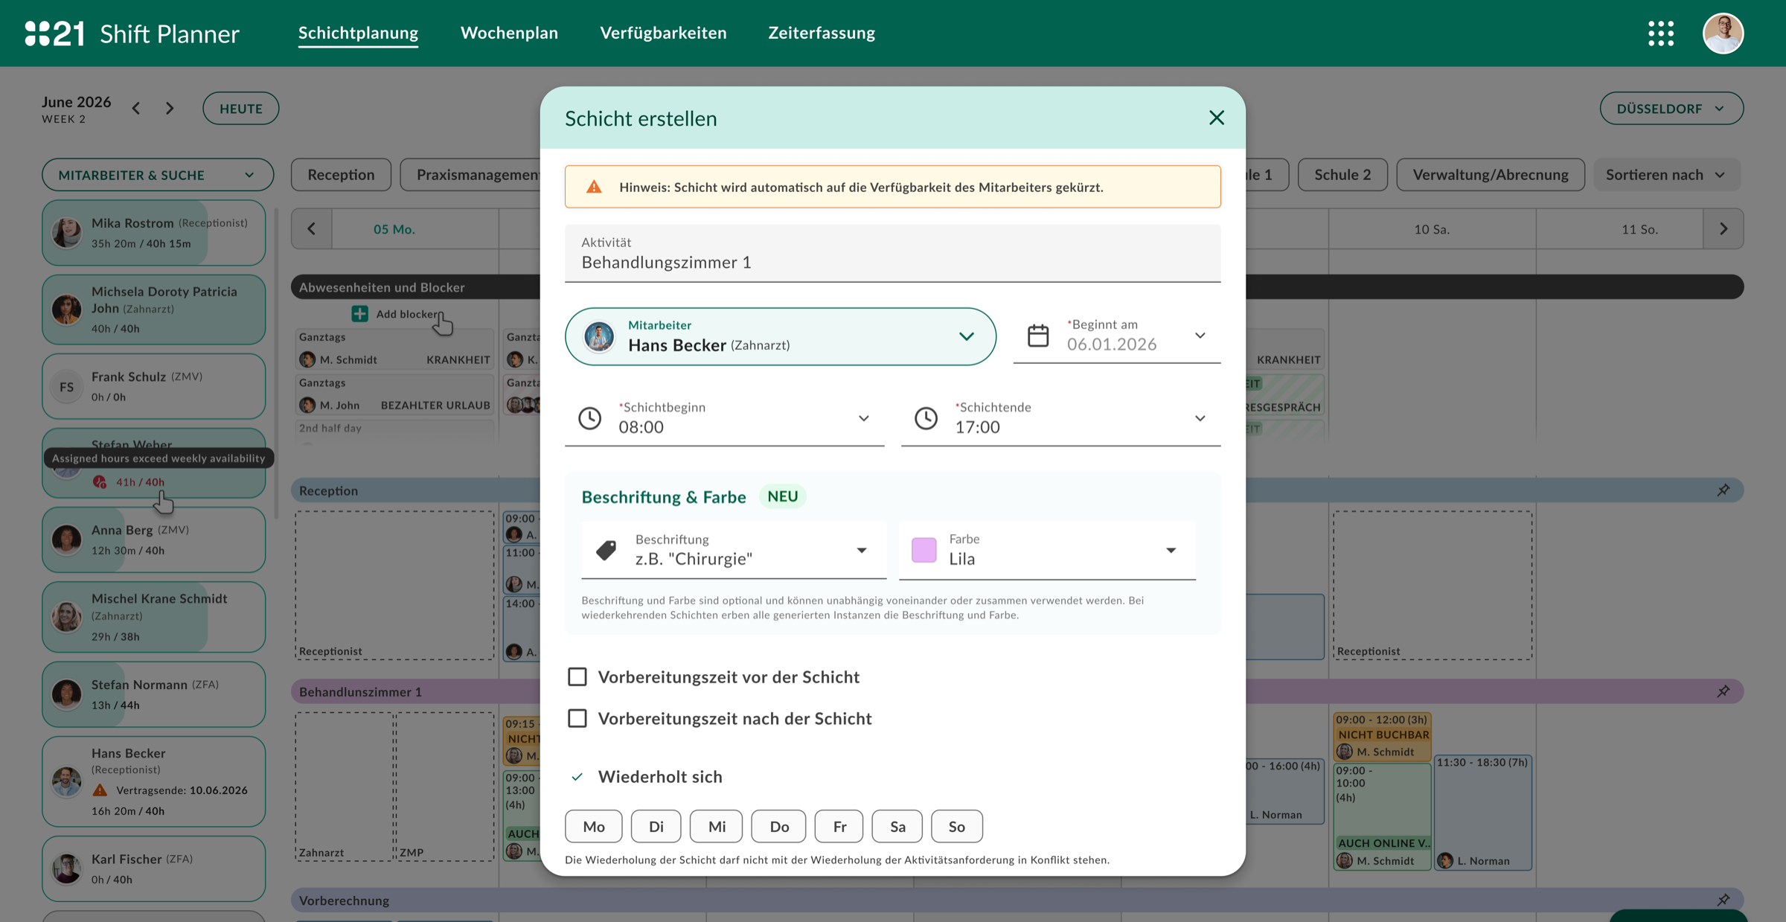Open Anna Berg employee card
The image size is (1786, 922).
154,540
